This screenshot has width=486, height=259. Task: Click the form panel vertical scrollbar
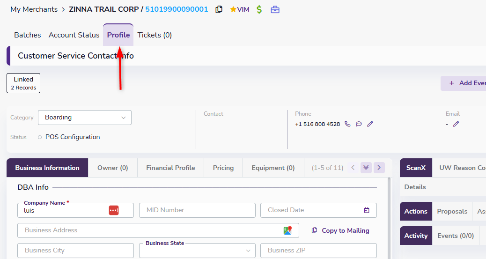[x=389, y=218]
